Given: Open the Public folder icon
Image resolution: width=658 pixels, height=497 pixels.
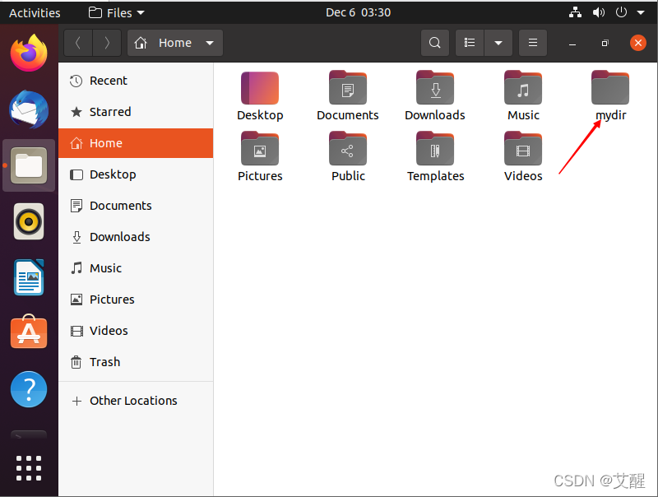Looking at the screenshot, I should coord(347,149).
